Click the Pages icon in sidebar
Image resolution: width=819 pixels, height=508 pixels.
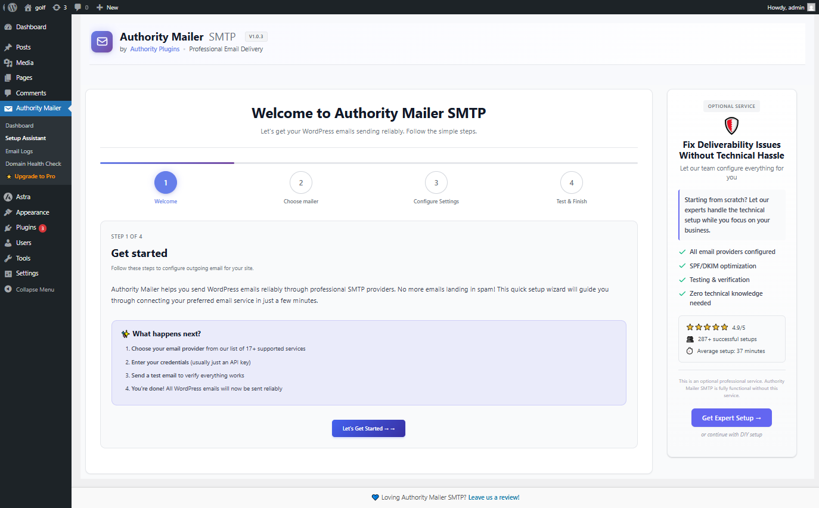tap(8, 78)
